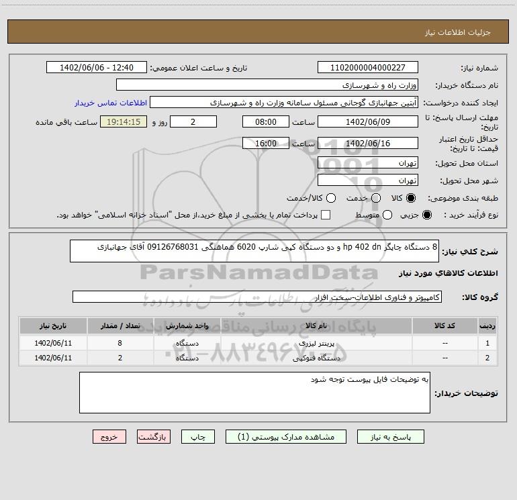Image resolution: width=517 pixels, height=500 pixels.
Task: Click response deadline date 1402/06/09
Action: click(368, 121)
